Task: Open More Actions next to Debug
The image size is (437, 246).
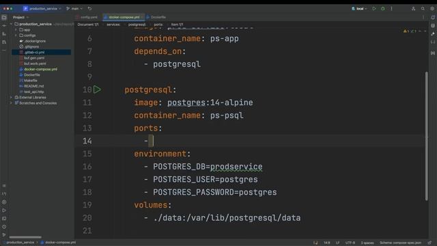Action: click(391, 9)
